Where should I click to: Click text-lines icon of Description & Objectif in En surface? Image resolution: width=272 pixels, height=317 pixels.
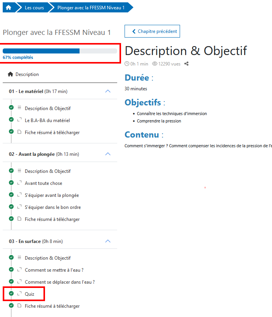(x=19, y=257)
